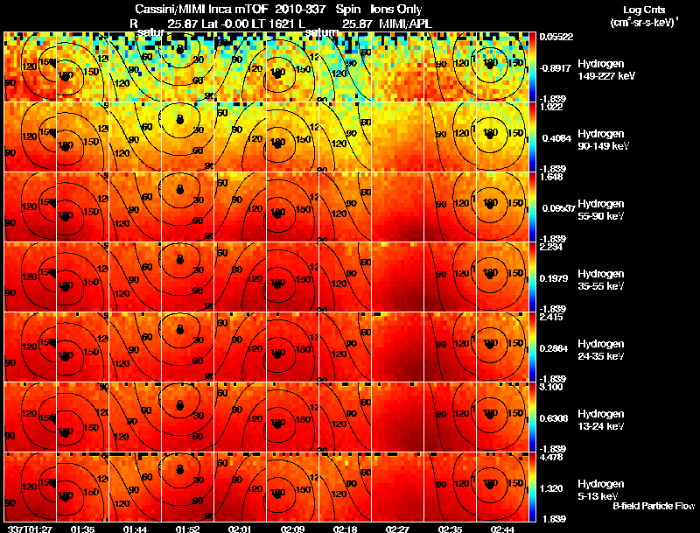700x533 pixels.
Task: Open the 01:52 panel in Hydrogen 149-227 keV row
Action: 187,67
